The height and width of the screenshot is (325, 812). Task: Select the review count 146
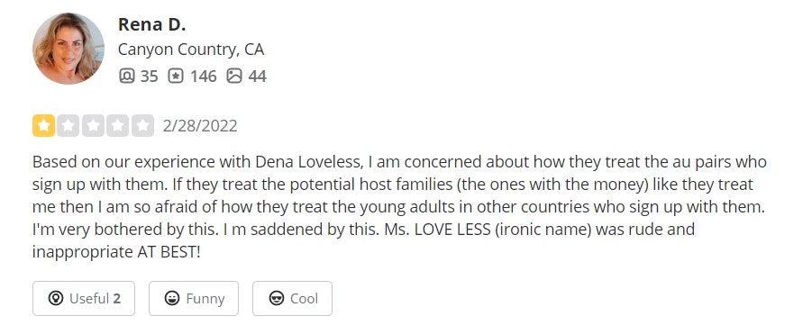[203, 77]
